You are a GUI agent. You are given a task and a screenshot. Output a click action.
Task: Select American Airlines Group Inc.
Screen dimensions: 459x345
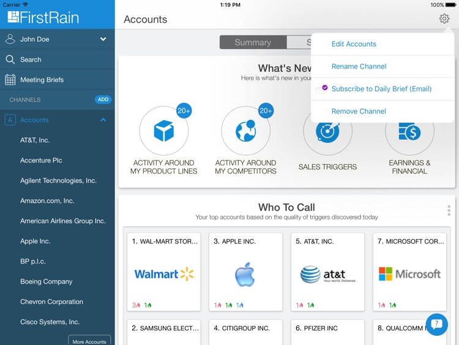[62, 221]
